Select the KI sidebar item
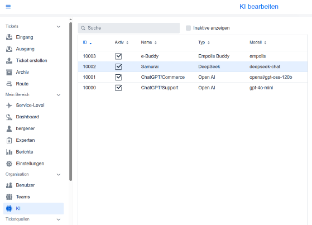Image resolution: width=312 pixels, height=225 pixels. click(x=33, y=208)
